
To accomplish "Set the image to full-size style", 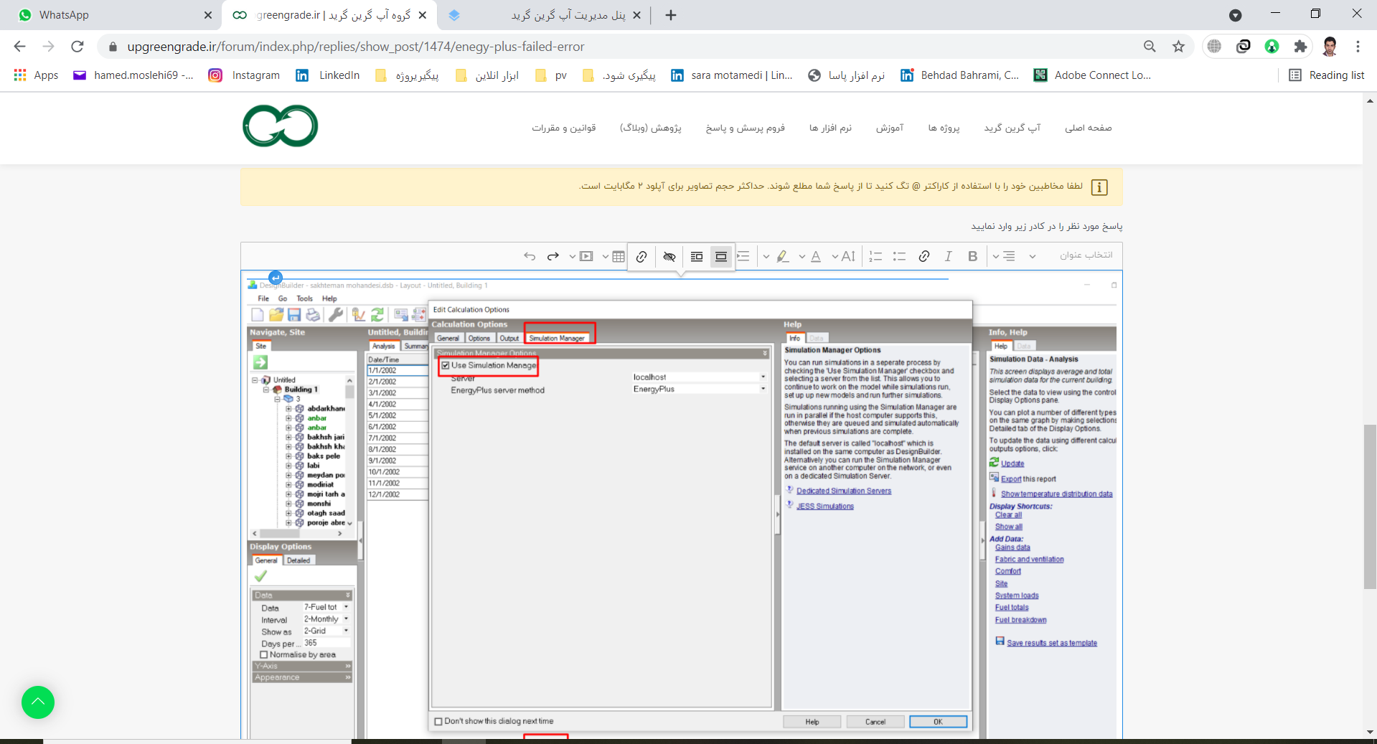I will [x=721, y=257].
